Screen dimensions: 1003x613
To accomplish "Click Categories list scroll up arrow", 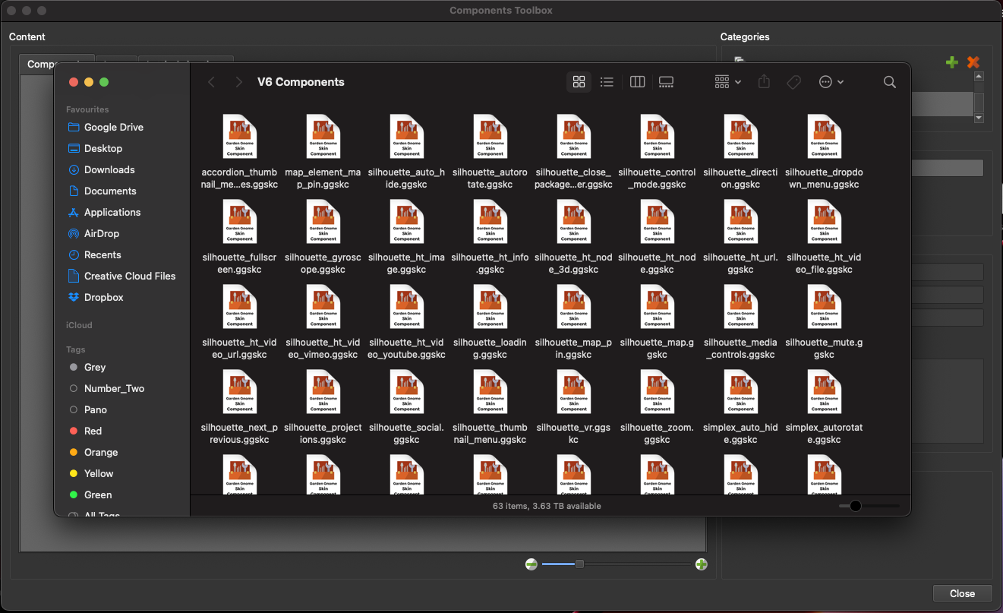I will click(x=979, y=76).
